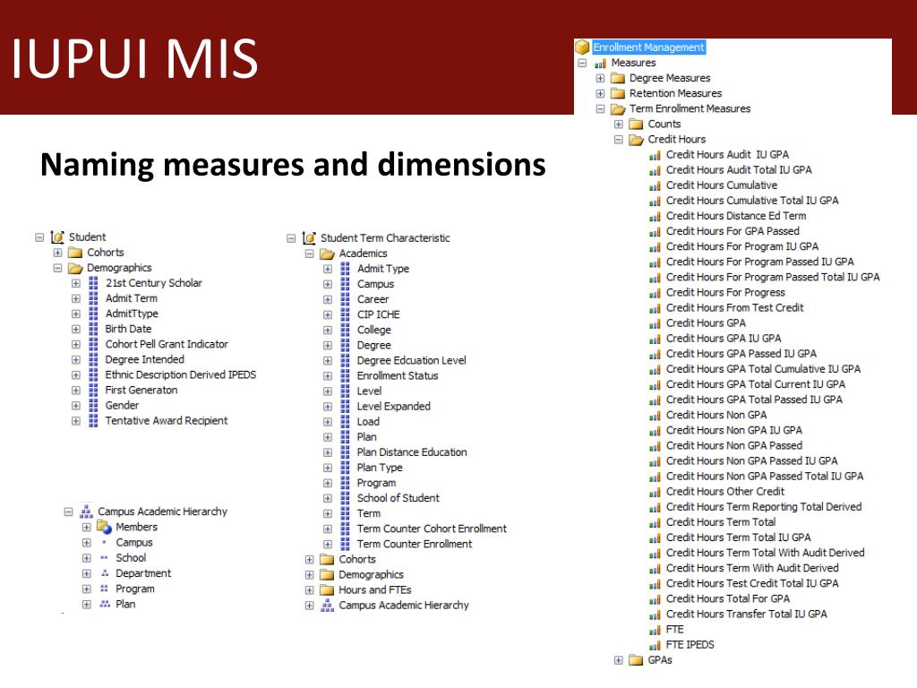Click the attribute grid icon beside College
917x688 pixels.
tap(345, 330)
